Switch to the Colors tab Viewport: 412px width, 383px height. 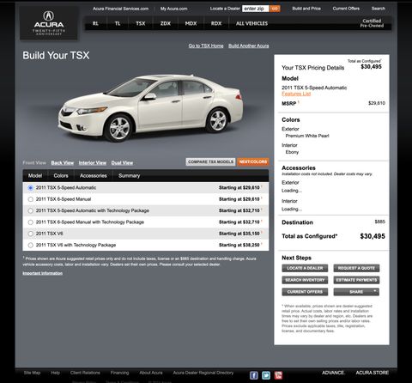point(61,176)
